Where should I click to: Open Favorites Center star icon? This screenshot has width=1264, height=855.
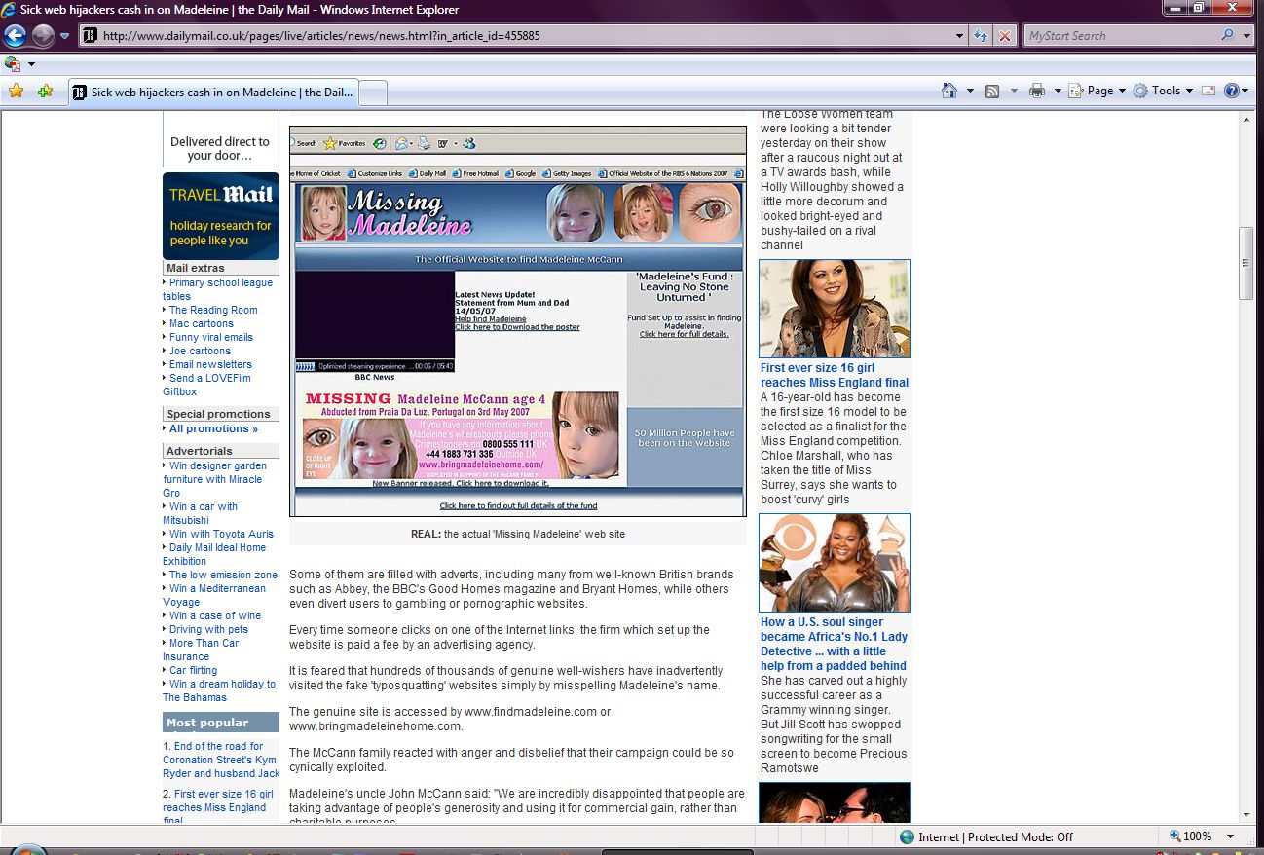pos(16,91)
